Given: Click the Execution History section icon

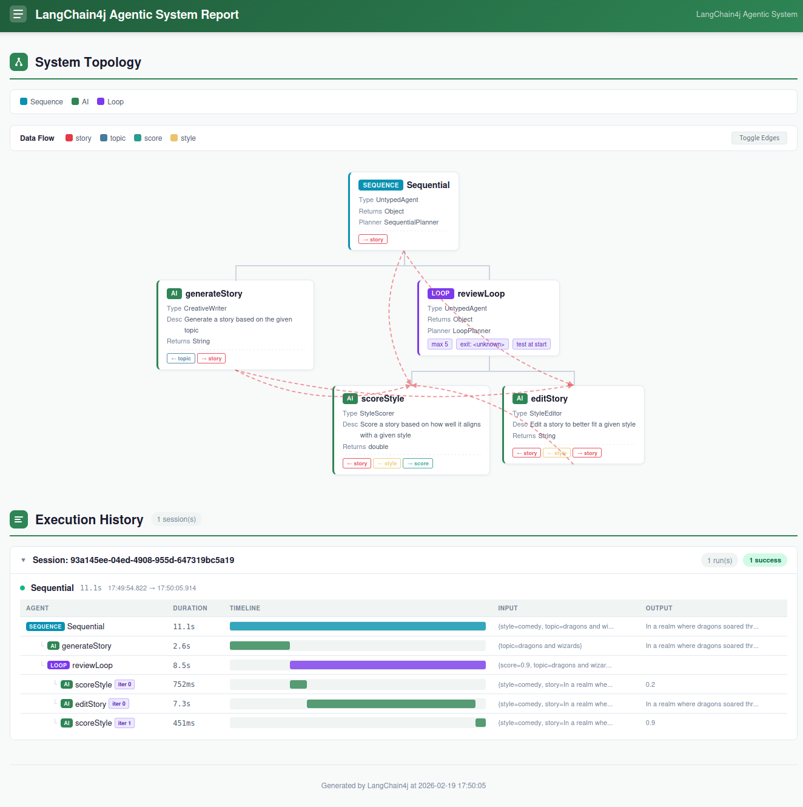Looking at the screenshot, I should click(19, 519).
